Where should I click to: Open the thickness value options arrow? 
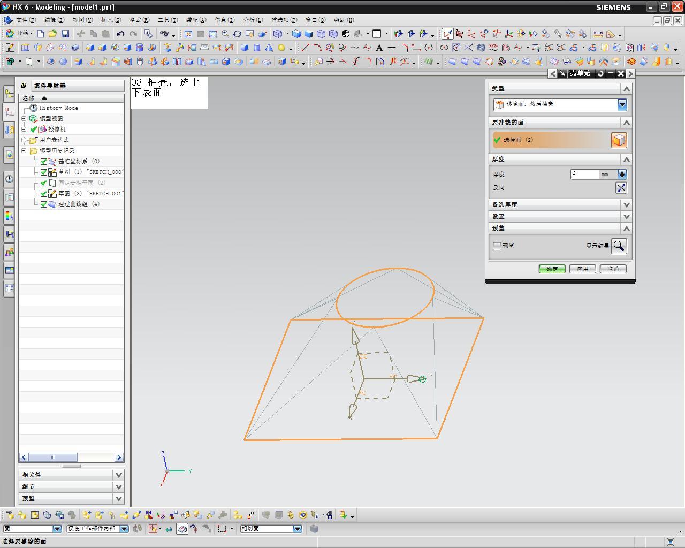coord(622,174)
